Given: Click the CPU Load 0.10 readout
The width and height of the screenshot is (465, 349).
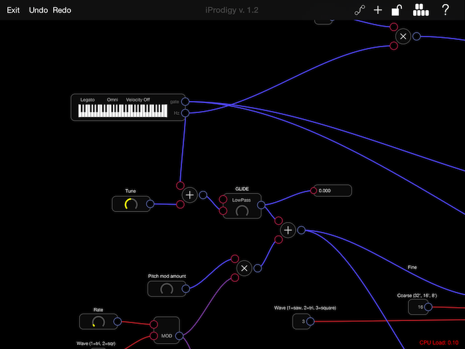Looking at the screenshot, I should [x=439, y=343].
